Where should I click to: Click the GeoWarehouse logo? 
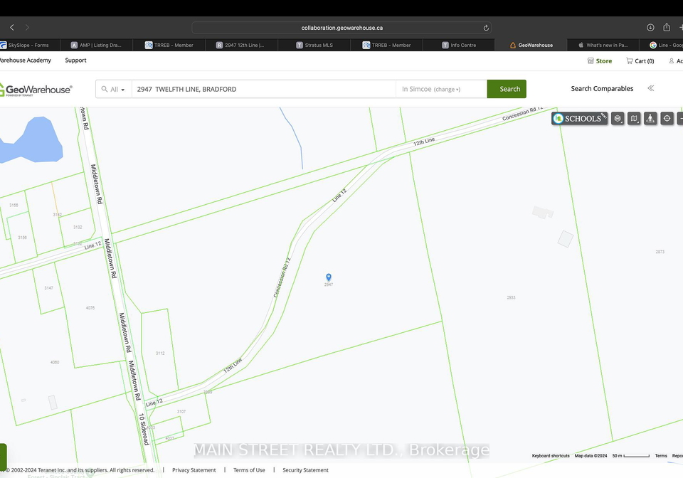tap(36, 89)
